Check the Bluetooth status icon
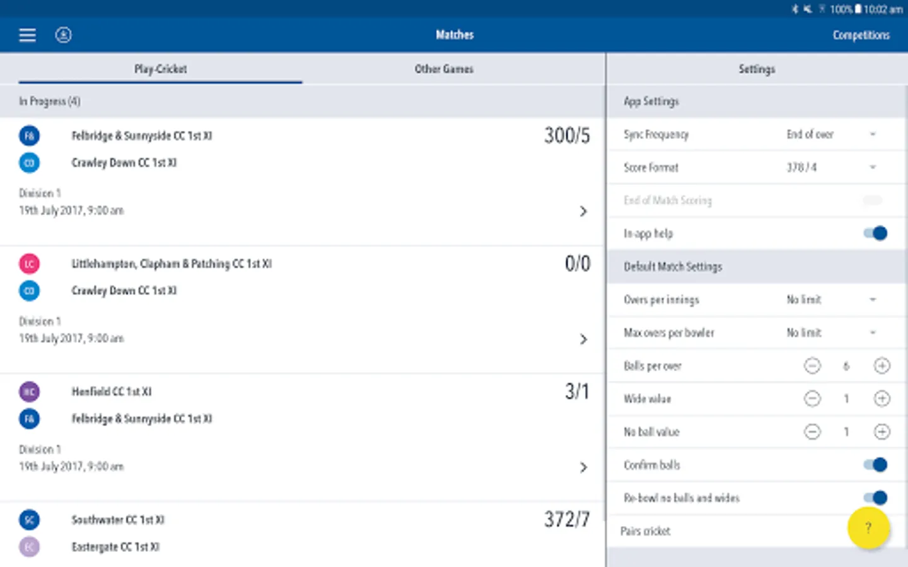Image resolution: width=908 pixels, height=567 pixels. (x=794, y=9)
